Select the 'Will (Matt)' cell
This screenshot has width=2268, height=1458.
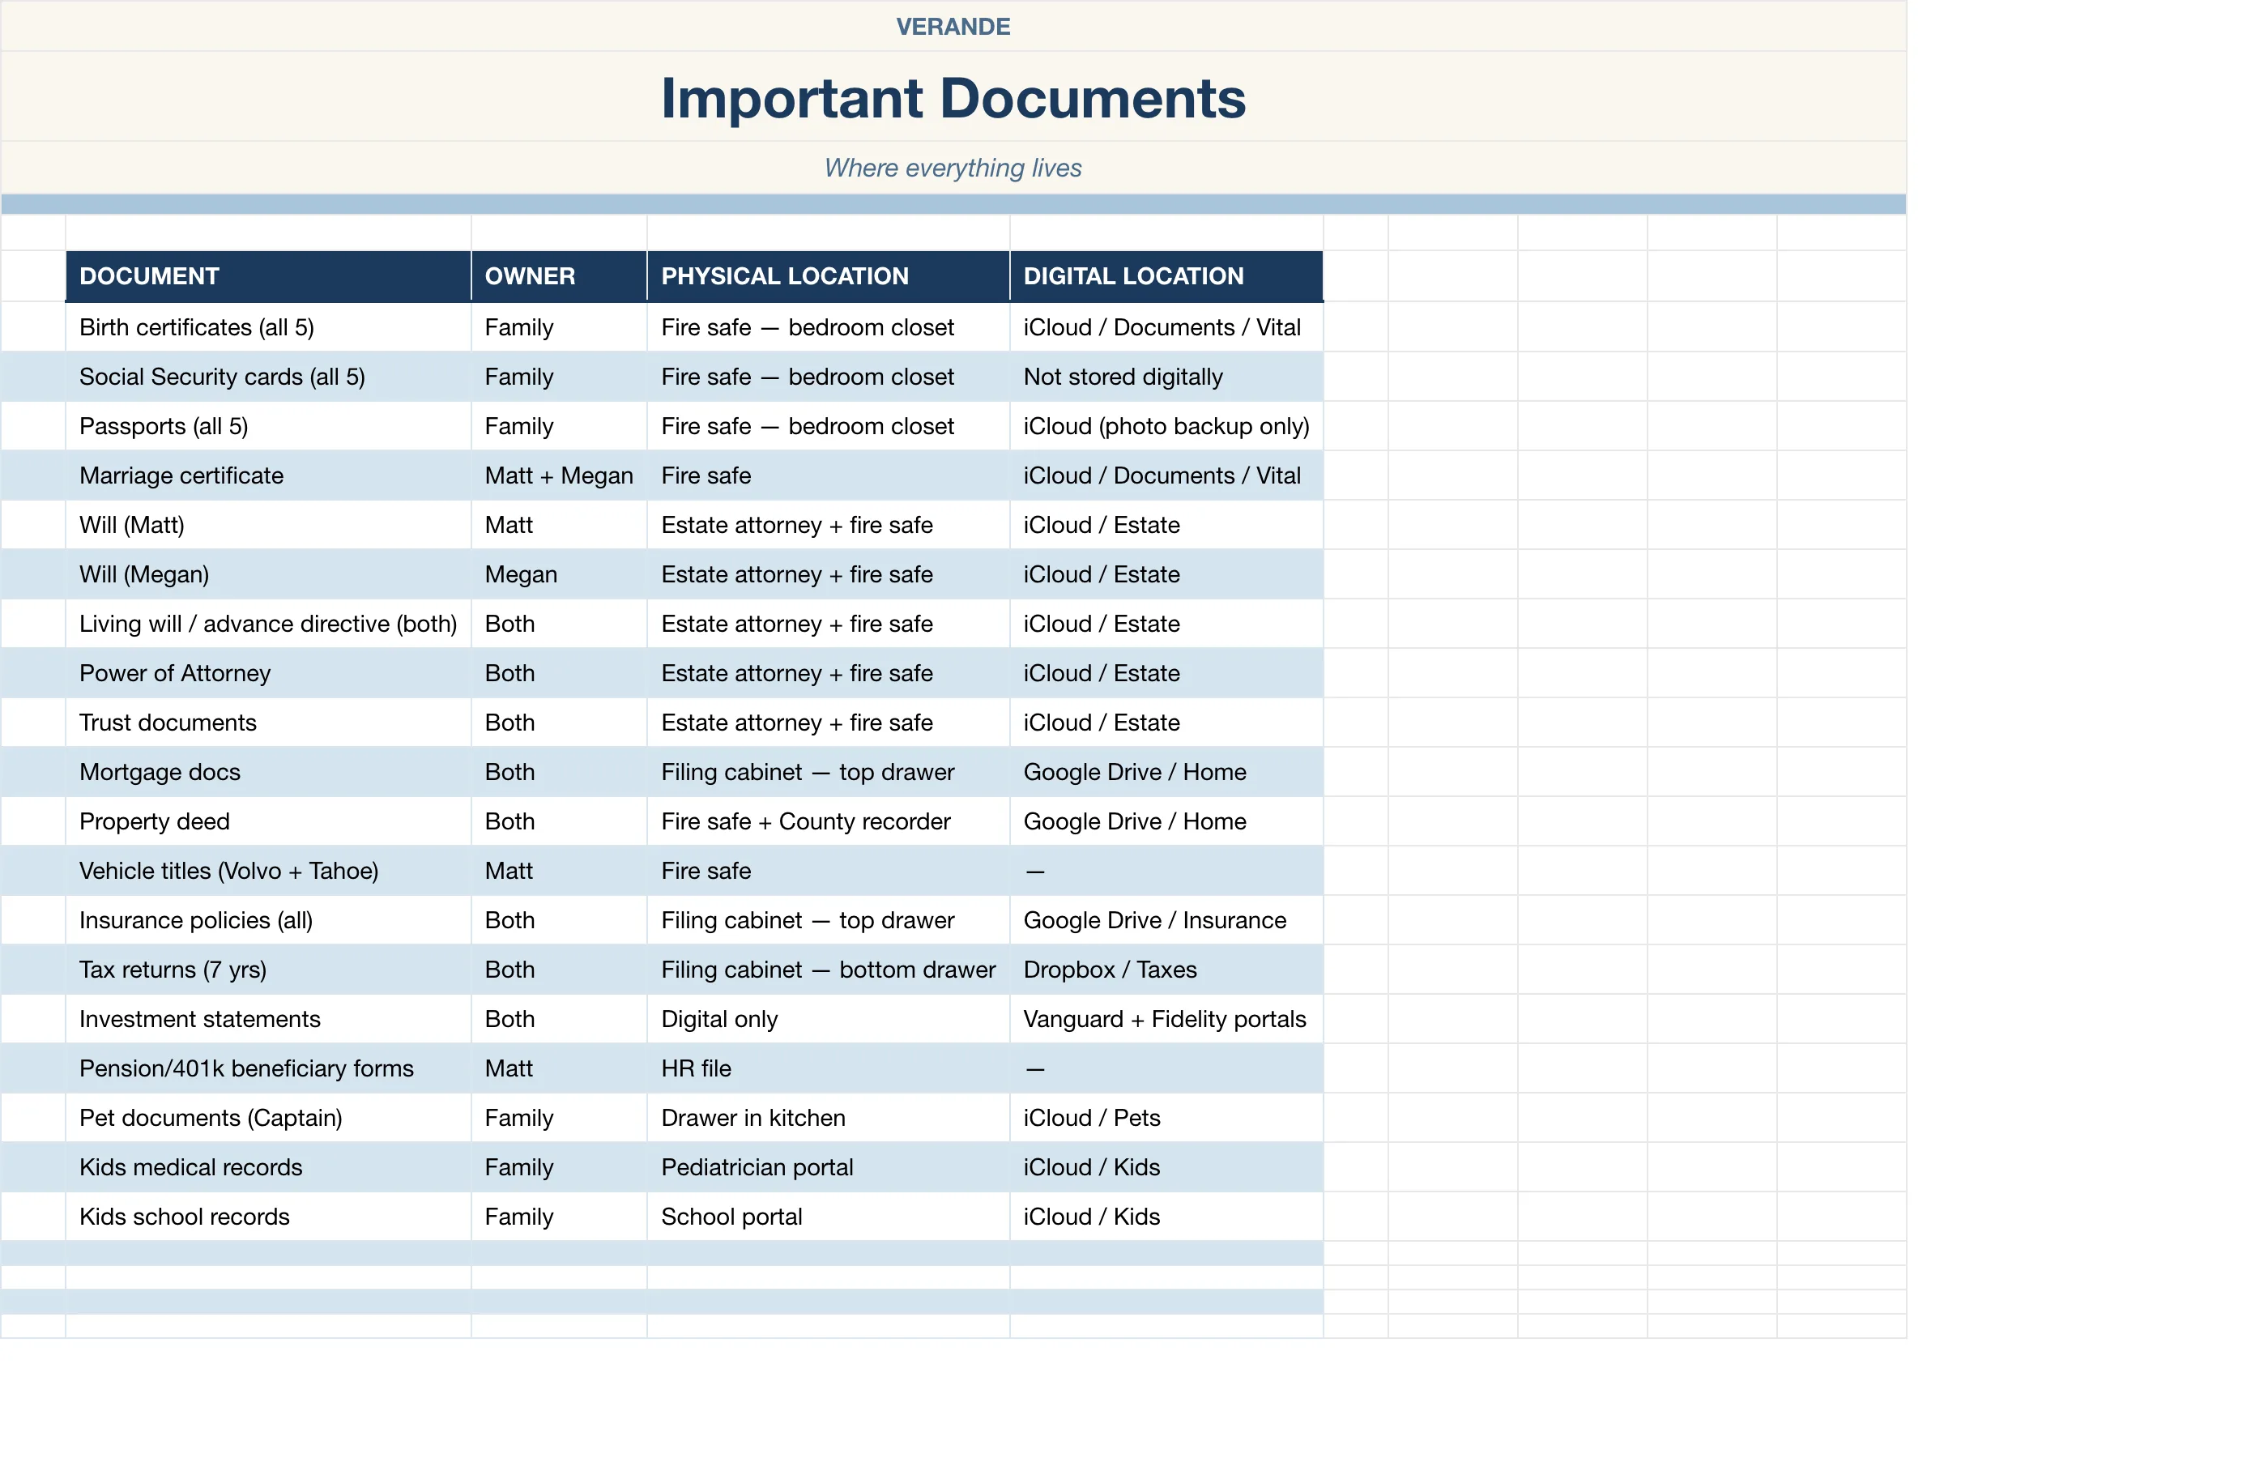pyautogui.click(x=269, y=525)
